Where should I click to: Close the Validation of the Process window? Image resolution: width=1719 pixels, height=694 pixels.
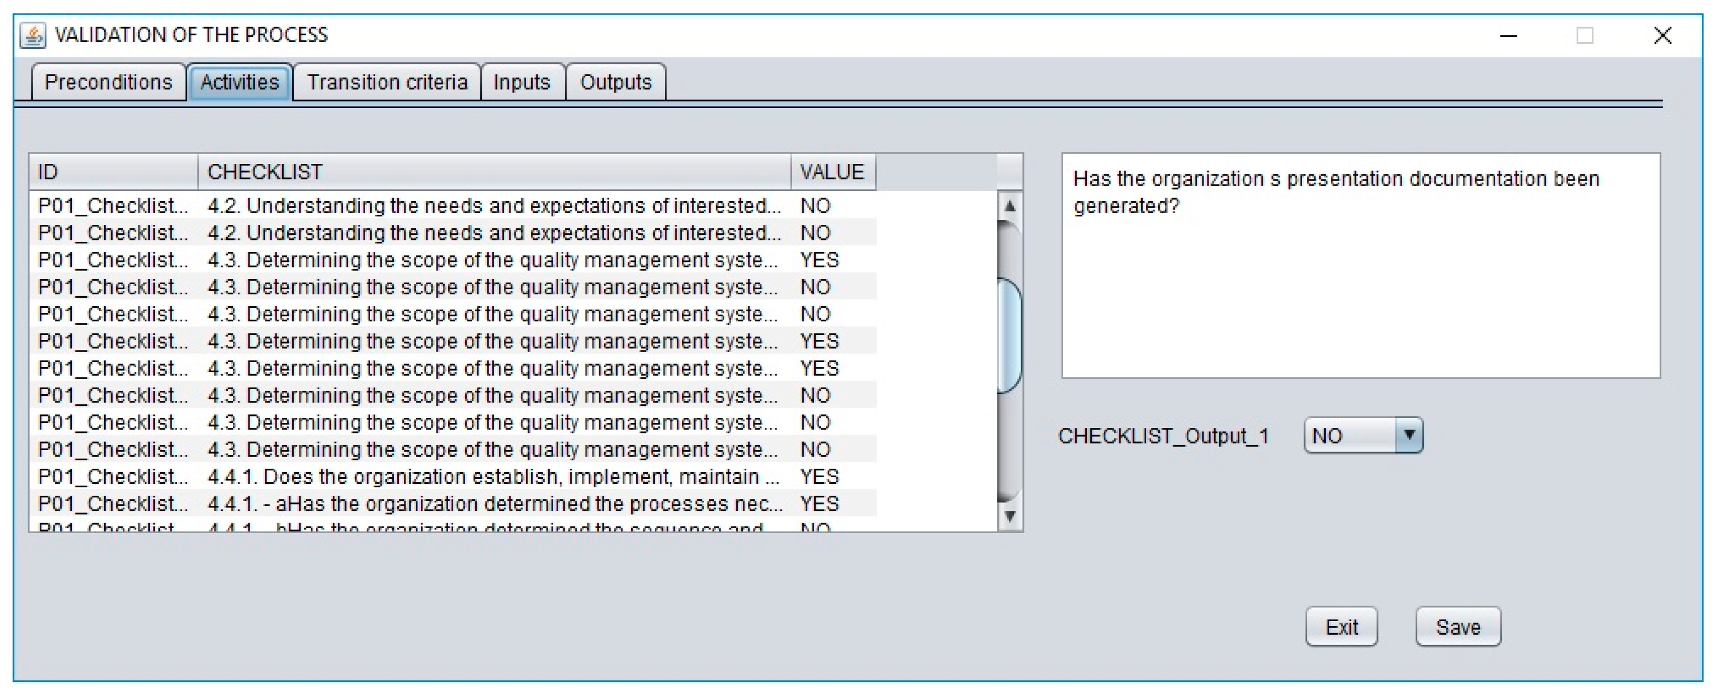(x=1662, y=35)
